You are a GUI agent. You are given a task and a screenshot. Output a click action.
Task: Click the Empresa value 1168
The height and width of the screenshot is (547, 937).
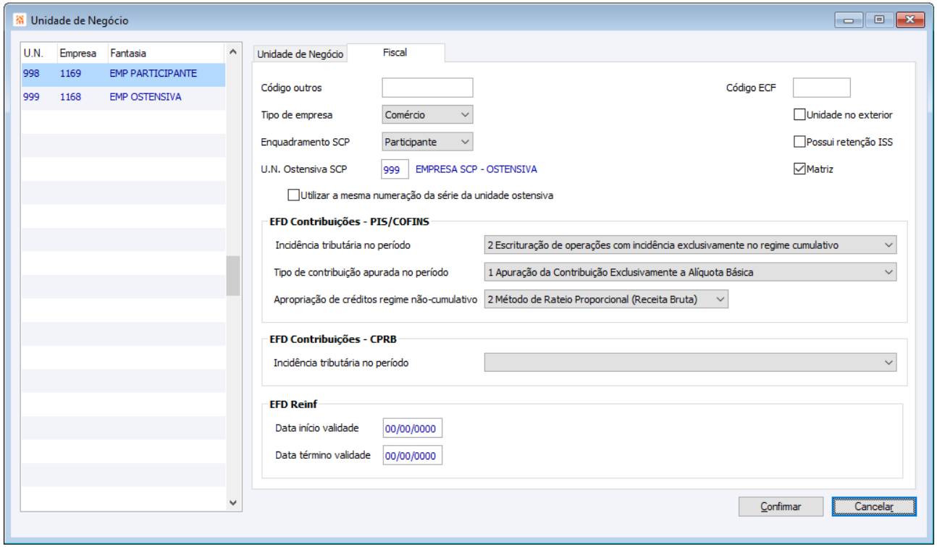pyautogui.click(x=71, y=97)
